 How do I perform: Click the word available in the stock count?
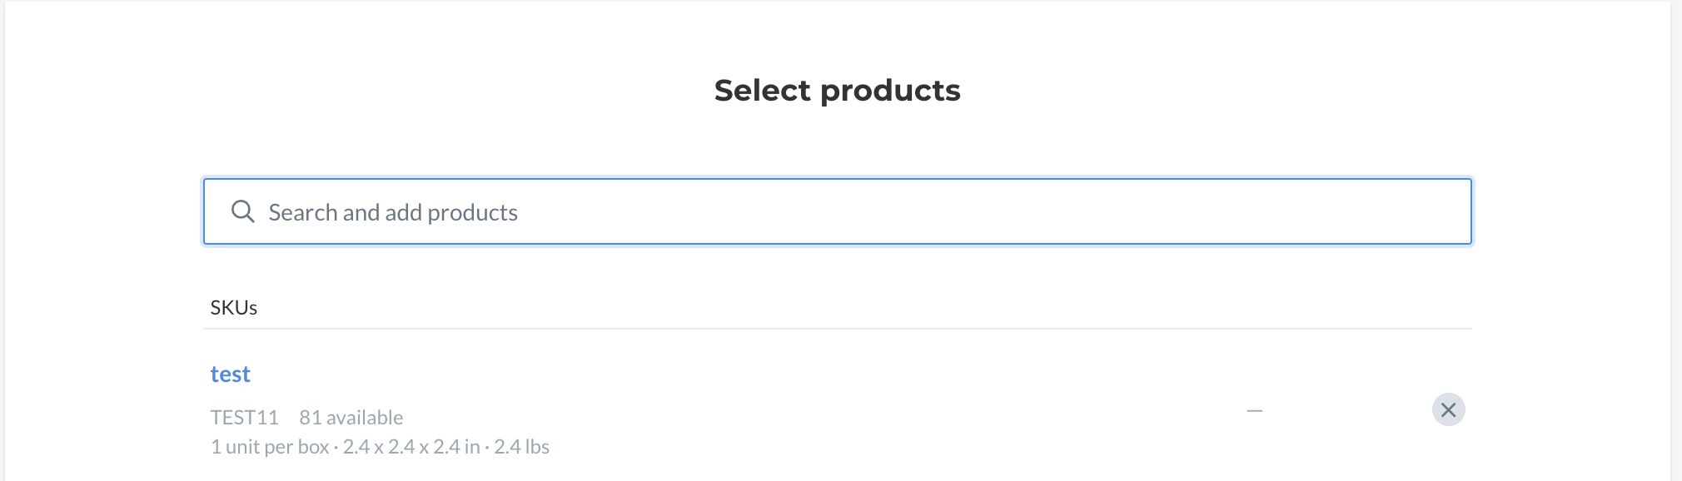364,417
